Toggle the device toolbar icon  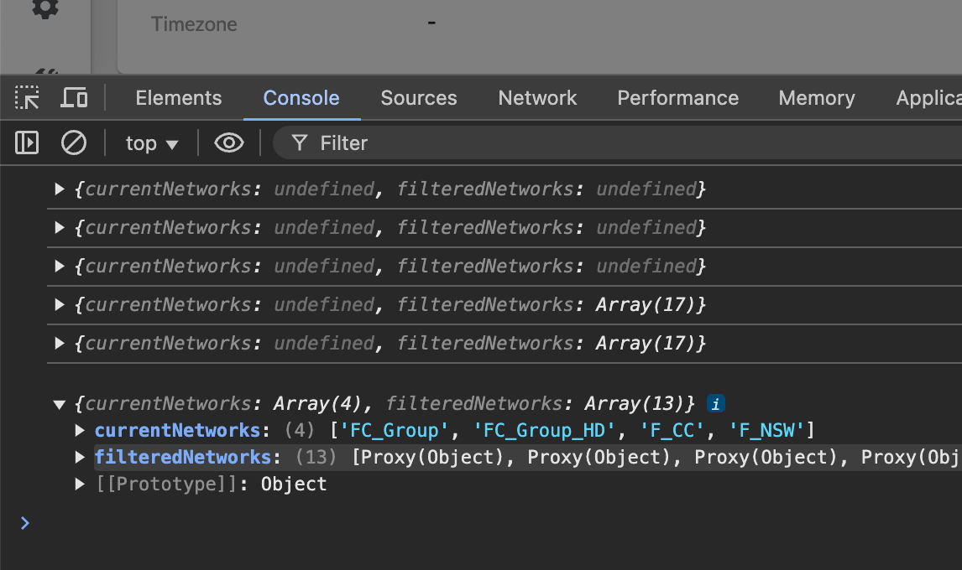click(74, 98)
